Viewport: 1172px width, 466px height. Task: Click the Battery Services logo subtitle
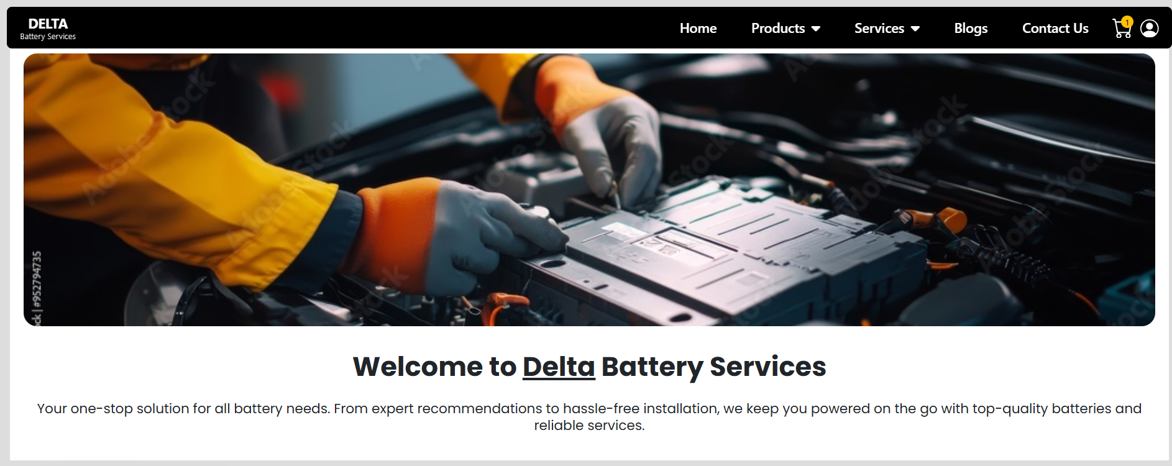click(48, 37)
